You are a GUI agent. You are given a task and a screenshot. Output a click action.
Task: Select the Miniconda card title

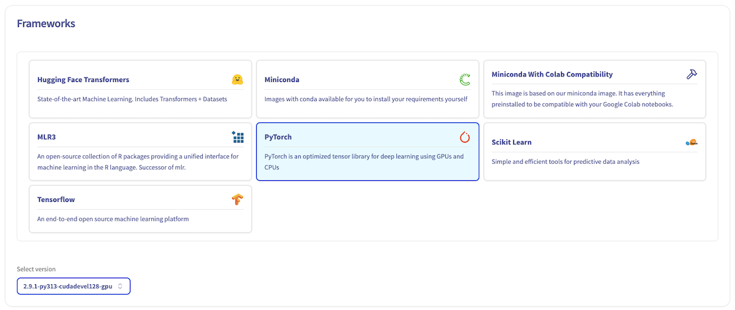282,79
